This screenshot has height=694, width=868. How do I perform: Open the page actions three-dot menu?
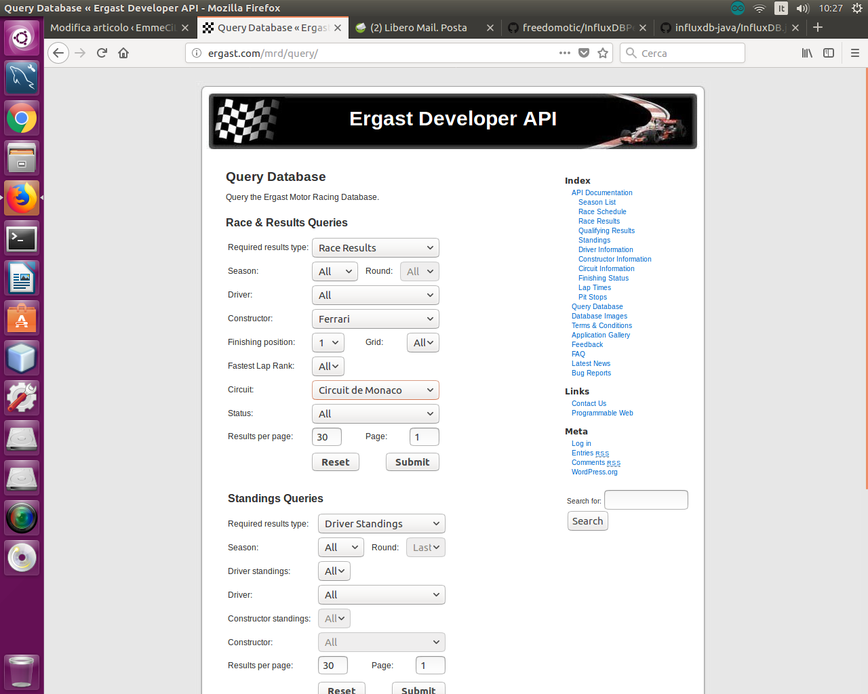point(565,53)
